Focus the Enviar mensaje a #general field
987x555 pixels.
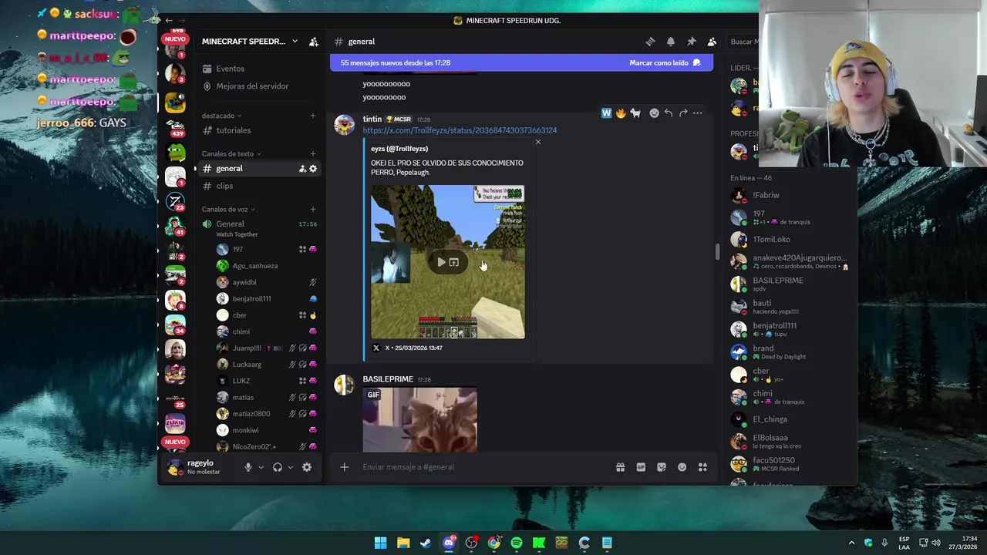point(482,467)
